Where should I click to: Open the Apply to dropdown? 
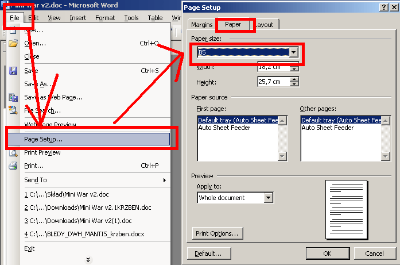click(268, 198)
